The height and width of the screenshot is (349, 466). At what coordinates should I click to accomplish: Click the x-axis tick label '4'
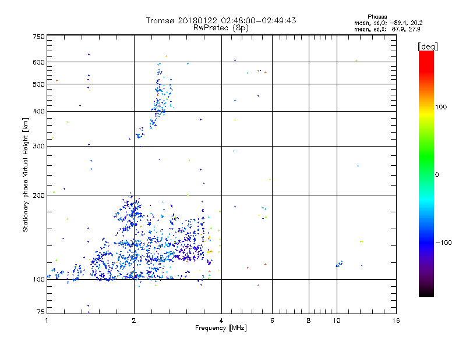click(221, 320)
